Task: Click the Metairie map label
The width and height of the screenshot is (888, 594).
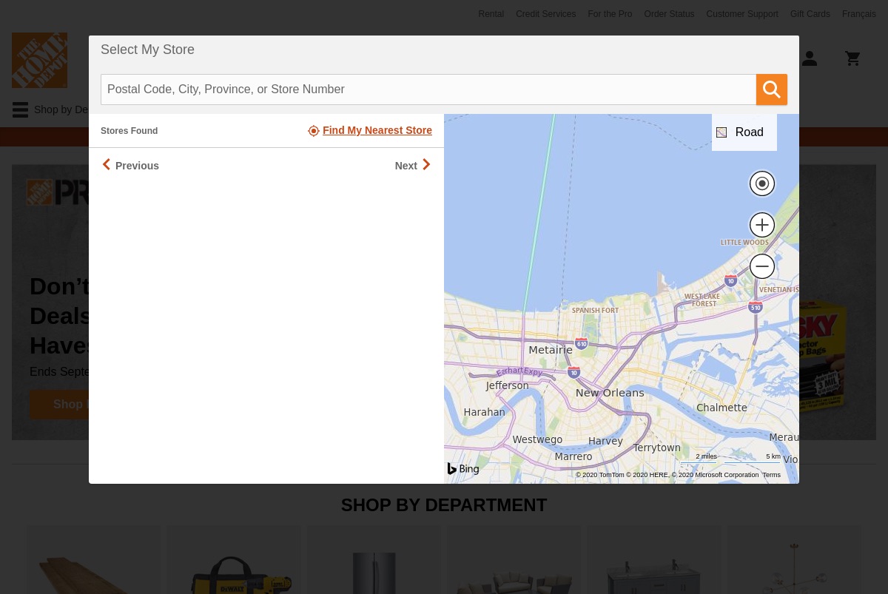Action: tap(551, 350)
